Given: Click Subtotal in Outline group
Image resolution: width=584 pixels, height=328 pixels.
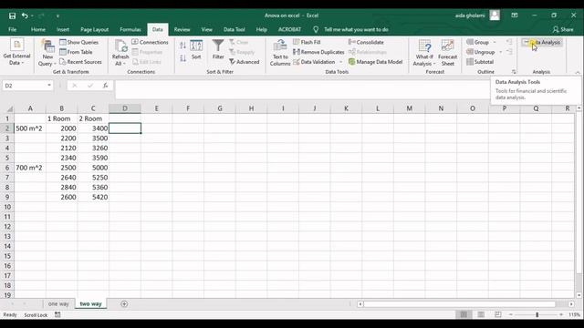Looking at the screenshot, I should pyautogui.click(x=480, y=62).
